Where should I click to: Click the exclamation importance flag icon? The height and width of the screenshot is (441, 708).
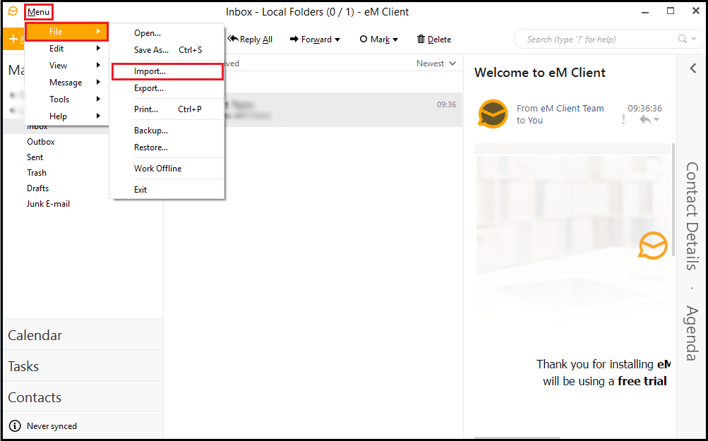(x=623, y=120)
